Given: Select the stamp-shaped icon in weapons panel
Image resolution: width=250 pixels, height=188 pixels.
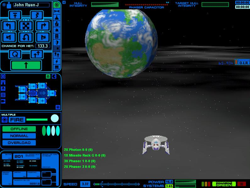Looking at the screenshot, I should pyautogui.click(x=3, y=89).
